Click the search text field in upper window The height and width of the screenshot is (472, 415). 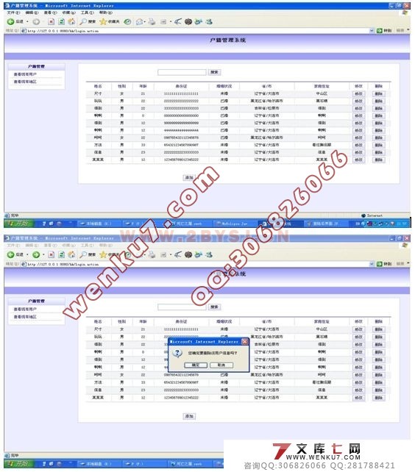pyautogui.click(x=182, y=72)
